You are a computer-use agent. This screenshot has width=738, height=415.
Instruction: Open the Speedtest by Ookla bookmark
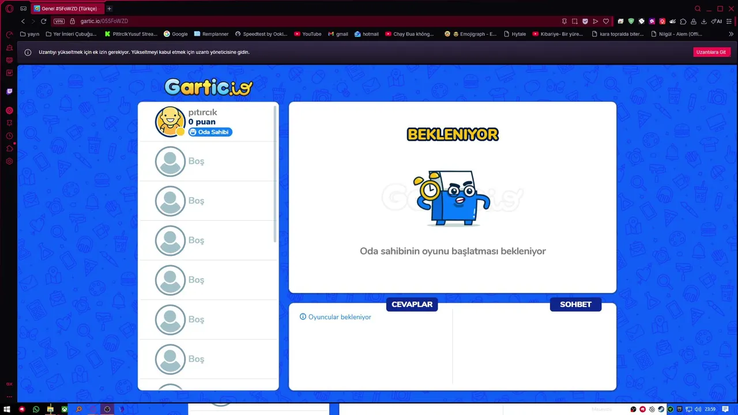pyautogui.click(x=261, y=34)
